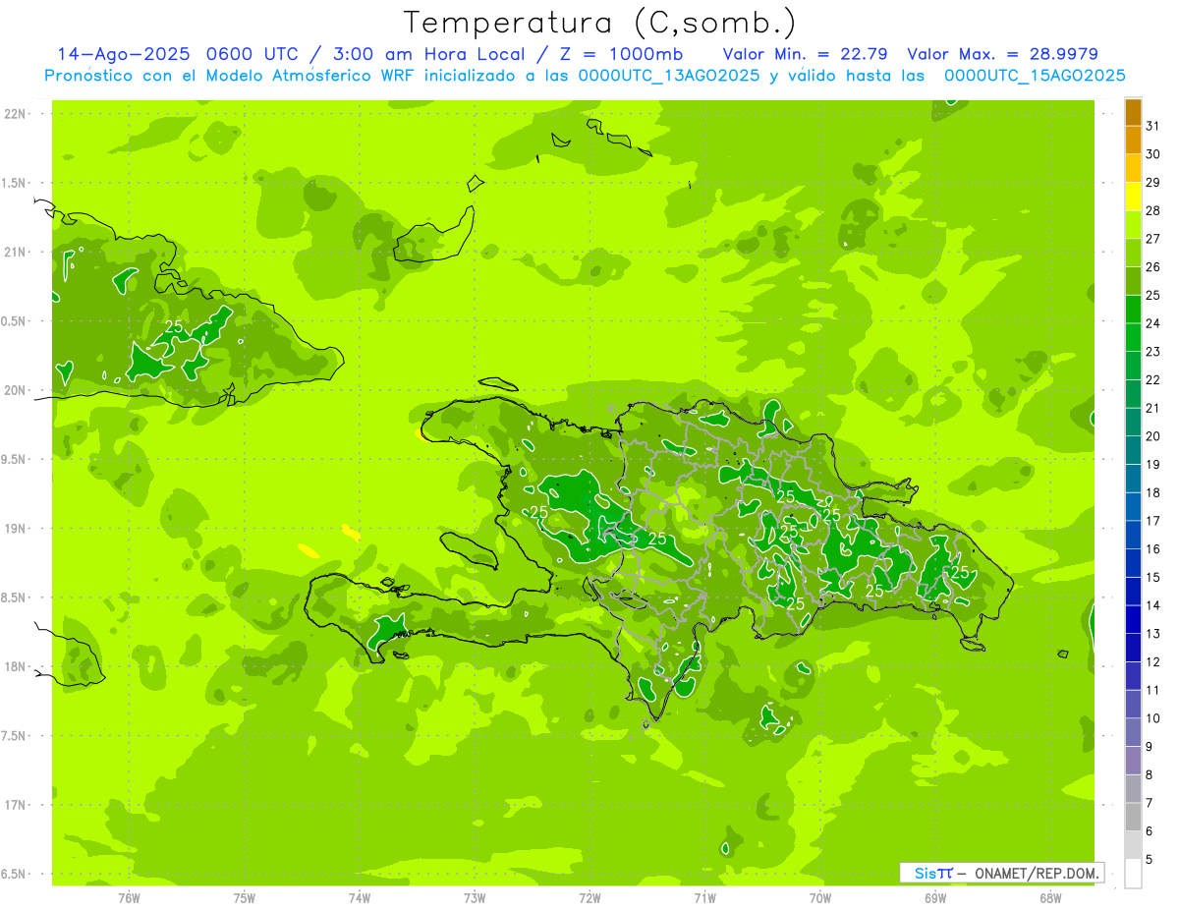Pick the dark orange swatch above 31
Screen dimensions: 1179x911
[x=1133, y=112]
